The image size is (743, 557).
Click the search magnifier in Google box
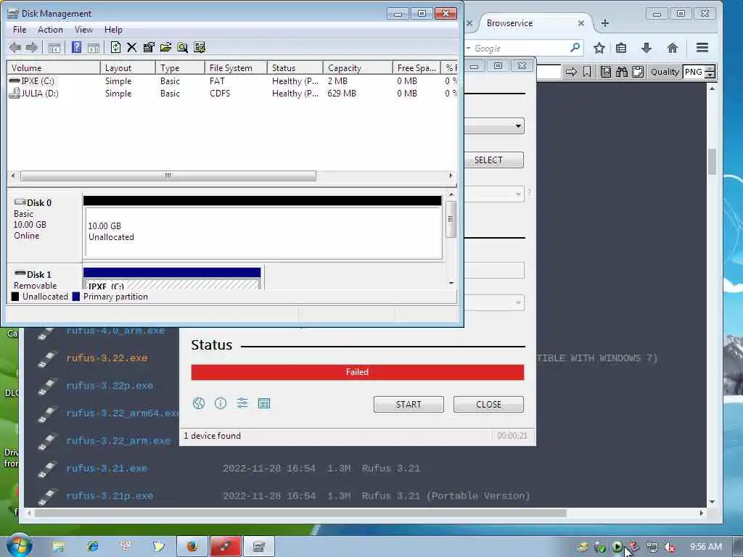pyautogui.click(x=575, y=47)
